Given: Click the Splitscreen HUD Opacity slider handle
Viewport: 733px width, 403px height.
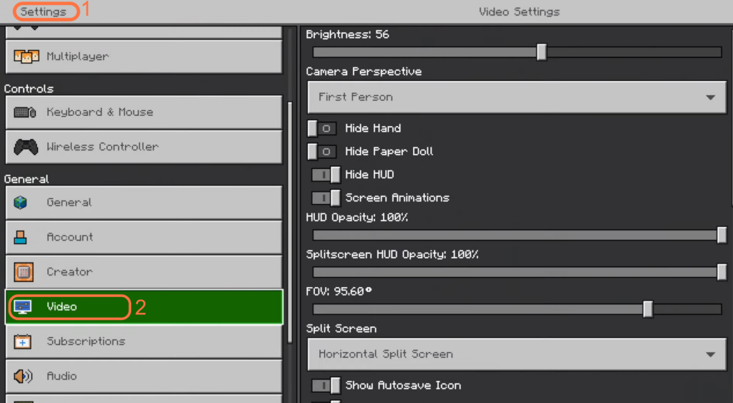Looking at the screenshot, I should pyautogui.click(x=722, y=271).
